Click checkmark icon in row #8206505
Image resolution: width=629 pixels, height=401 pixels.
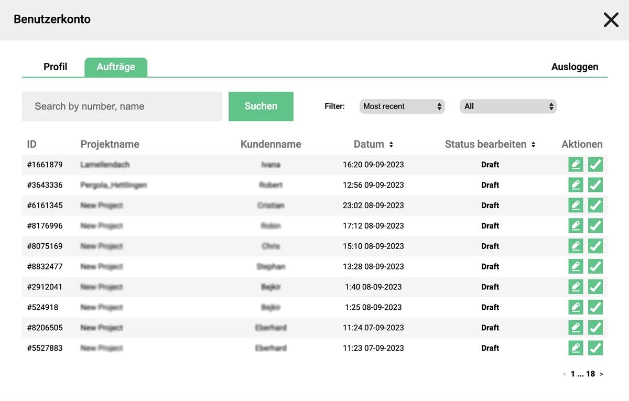595,328
